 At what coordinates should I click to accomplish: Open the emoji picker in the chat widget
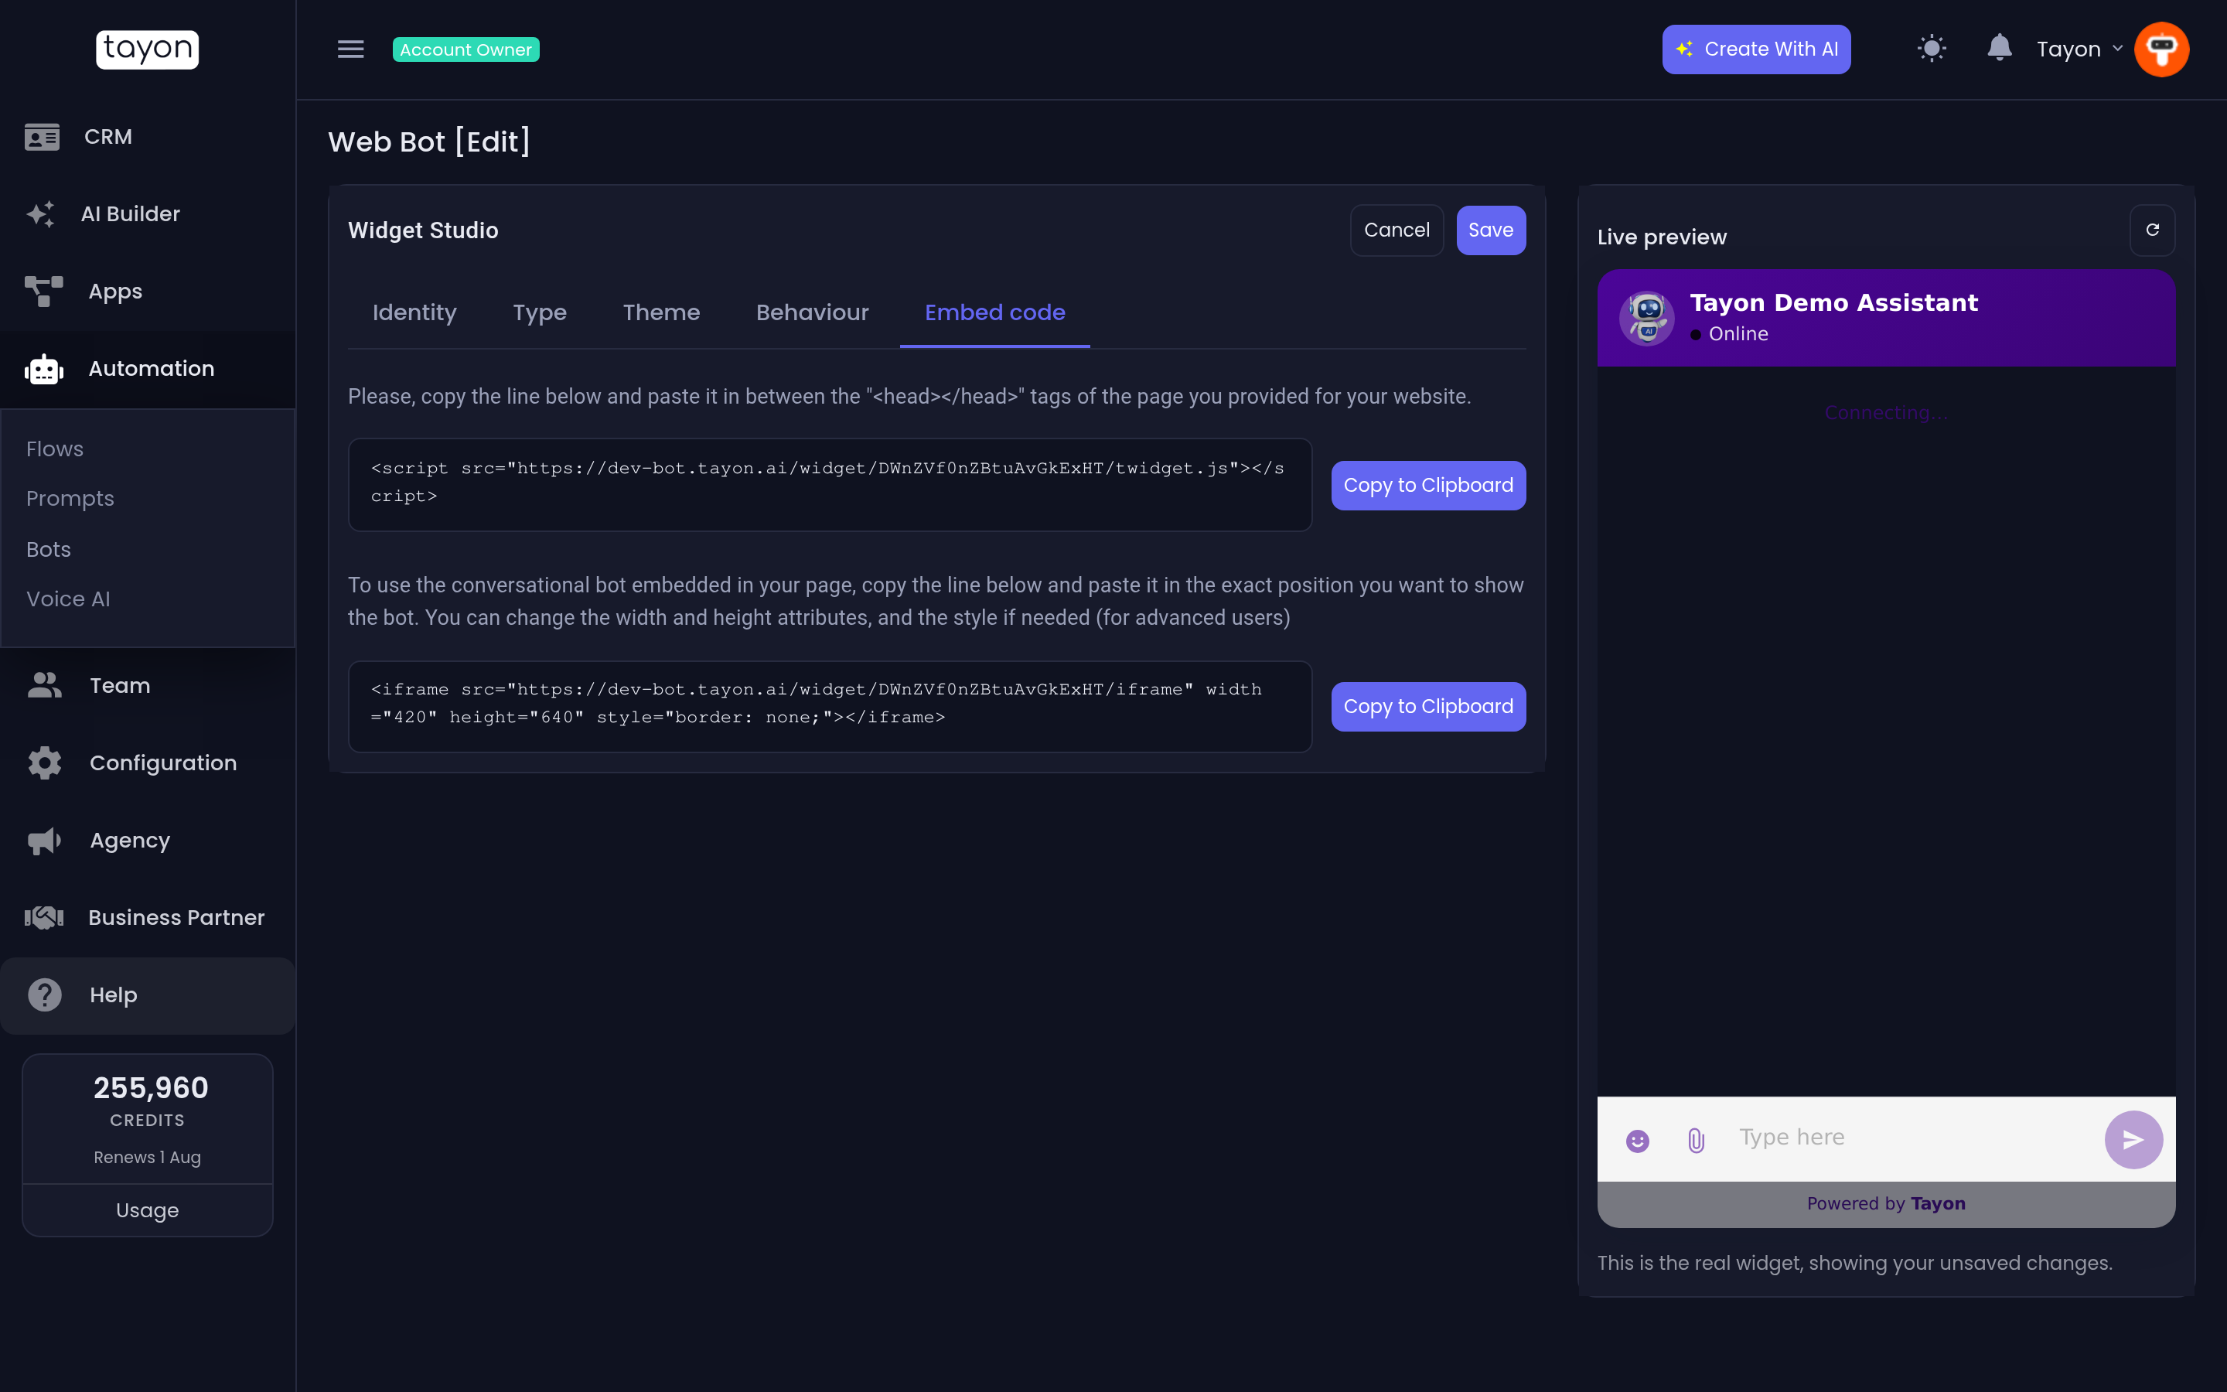click(x=1637, y=1141)
